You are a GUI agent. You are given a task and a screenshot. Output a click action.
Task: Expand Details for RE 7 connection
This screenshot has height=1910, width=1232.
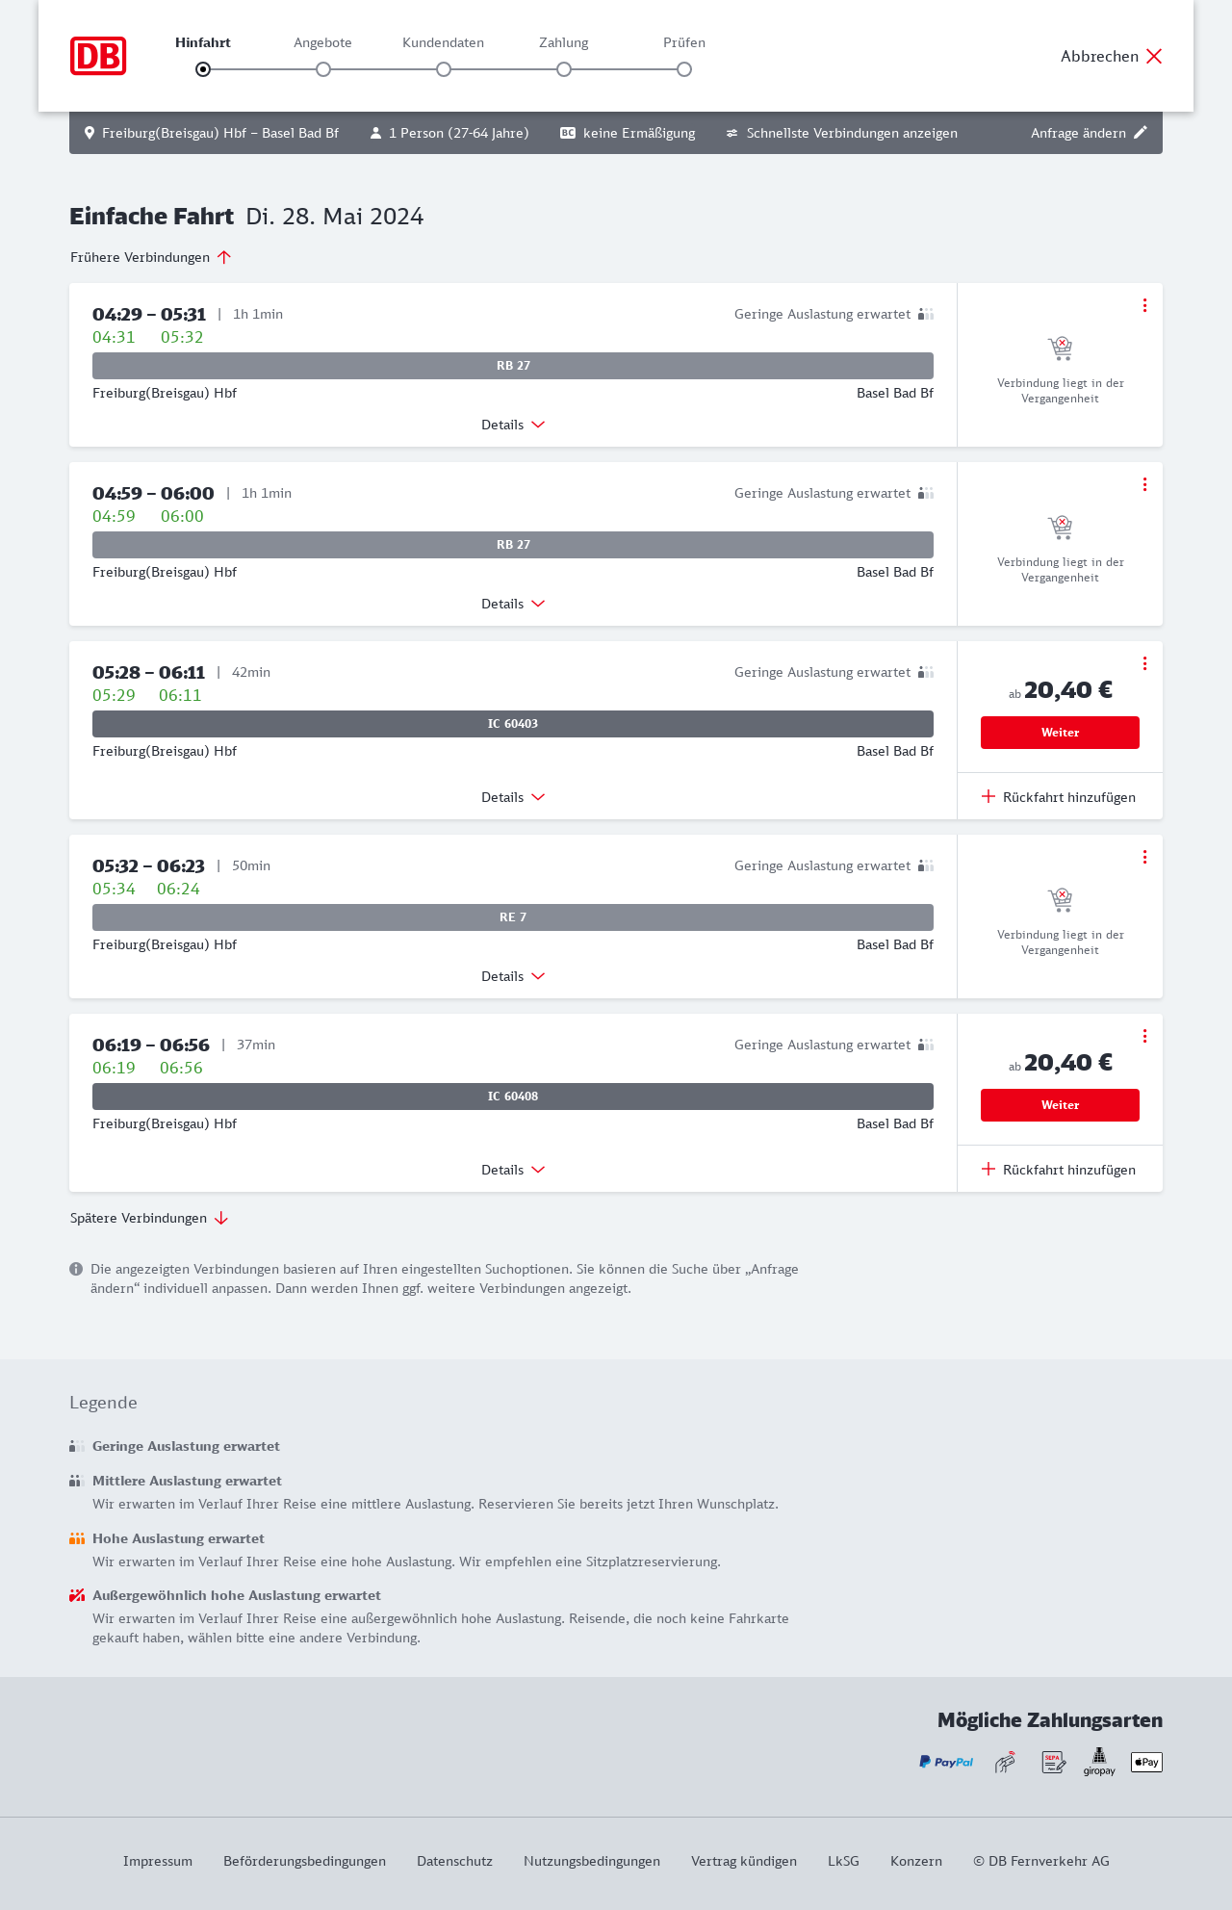pos(513,976)
